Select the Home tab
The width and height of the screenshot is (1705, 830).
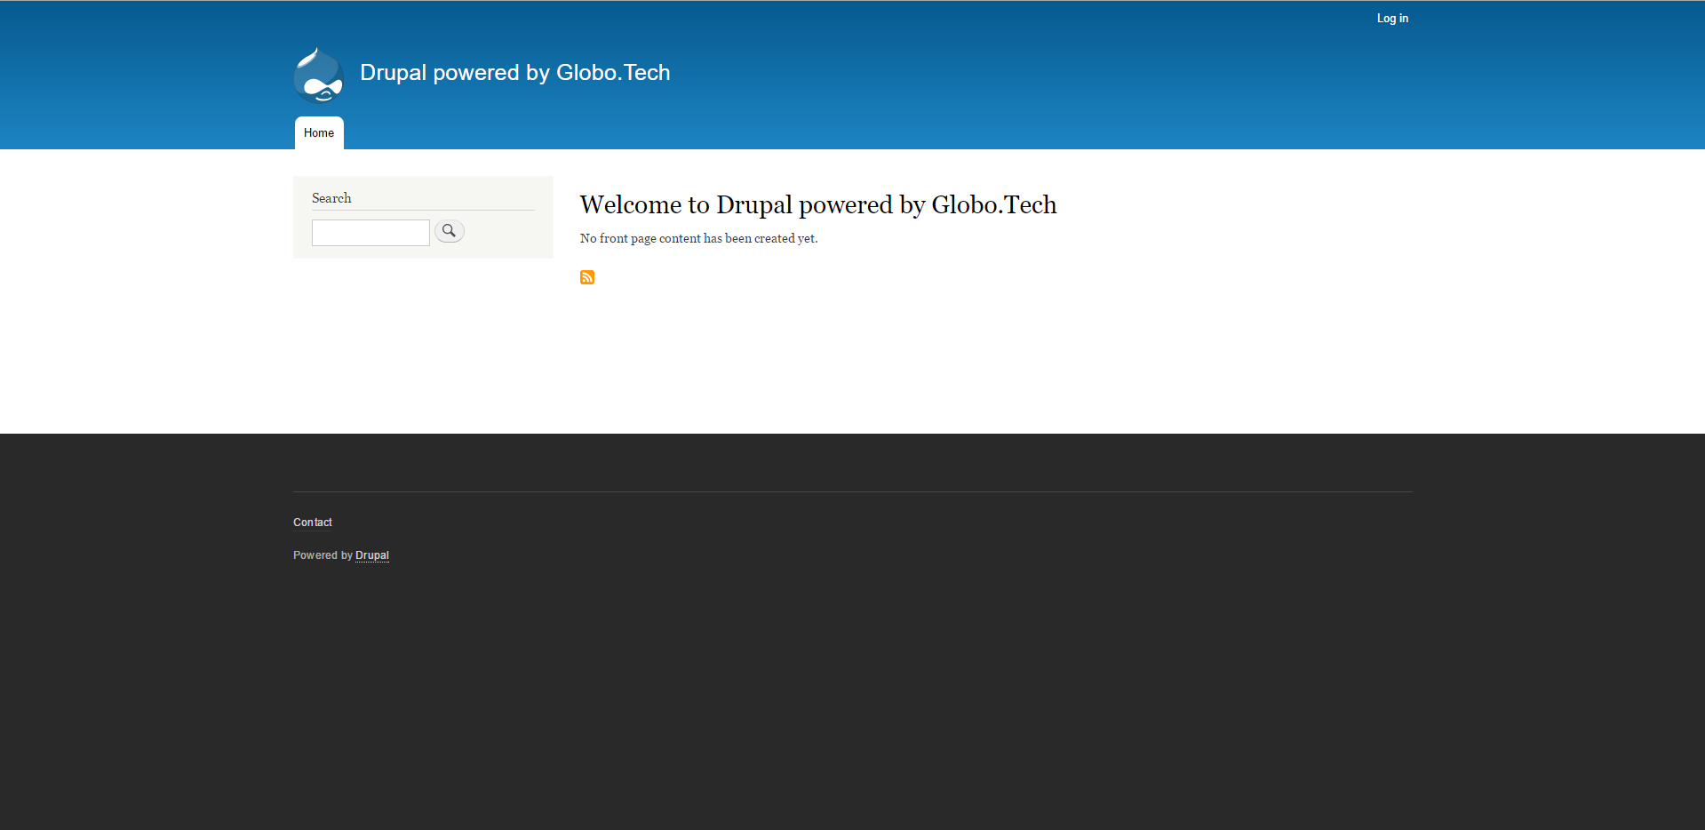tap(319, 133)
